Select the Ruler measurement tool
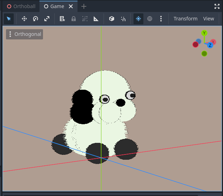223x196 pixels. pyautogui.click(x=96, y=19)
